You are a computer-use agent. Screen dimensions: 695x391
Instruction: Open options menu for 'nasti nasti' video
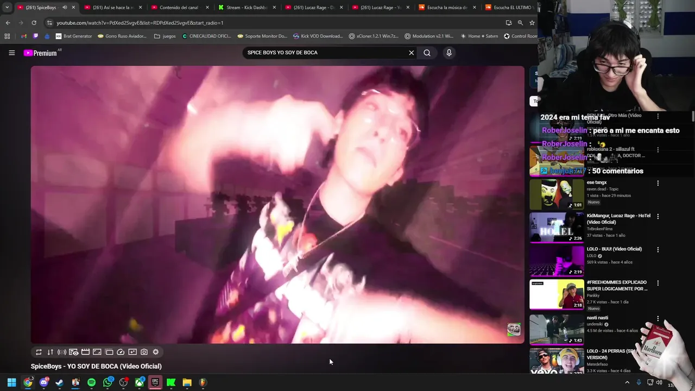(658, 318)
